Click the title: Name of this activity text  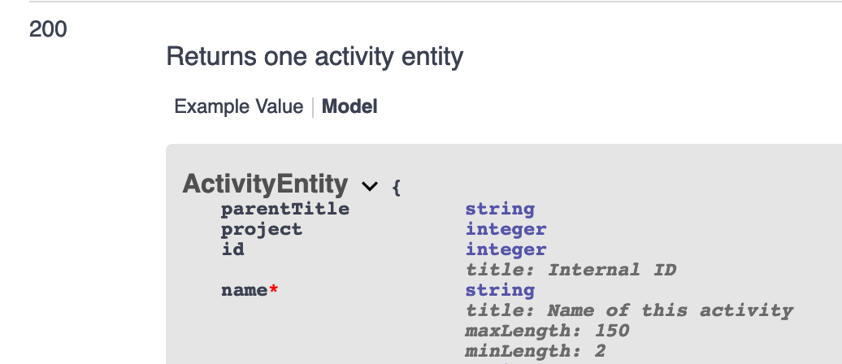click(x=629, y=310)
